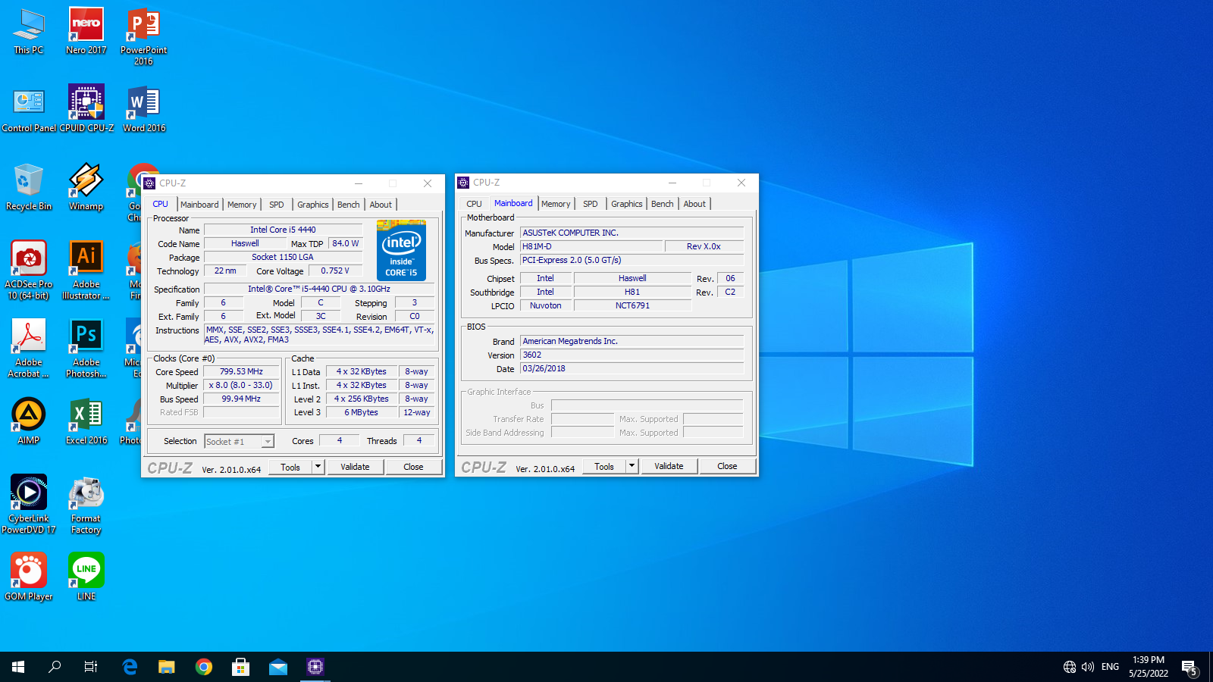Expand the Socket #1 selection dropdown
This screenshot has width=1213, height=682.
coord(268,442)
